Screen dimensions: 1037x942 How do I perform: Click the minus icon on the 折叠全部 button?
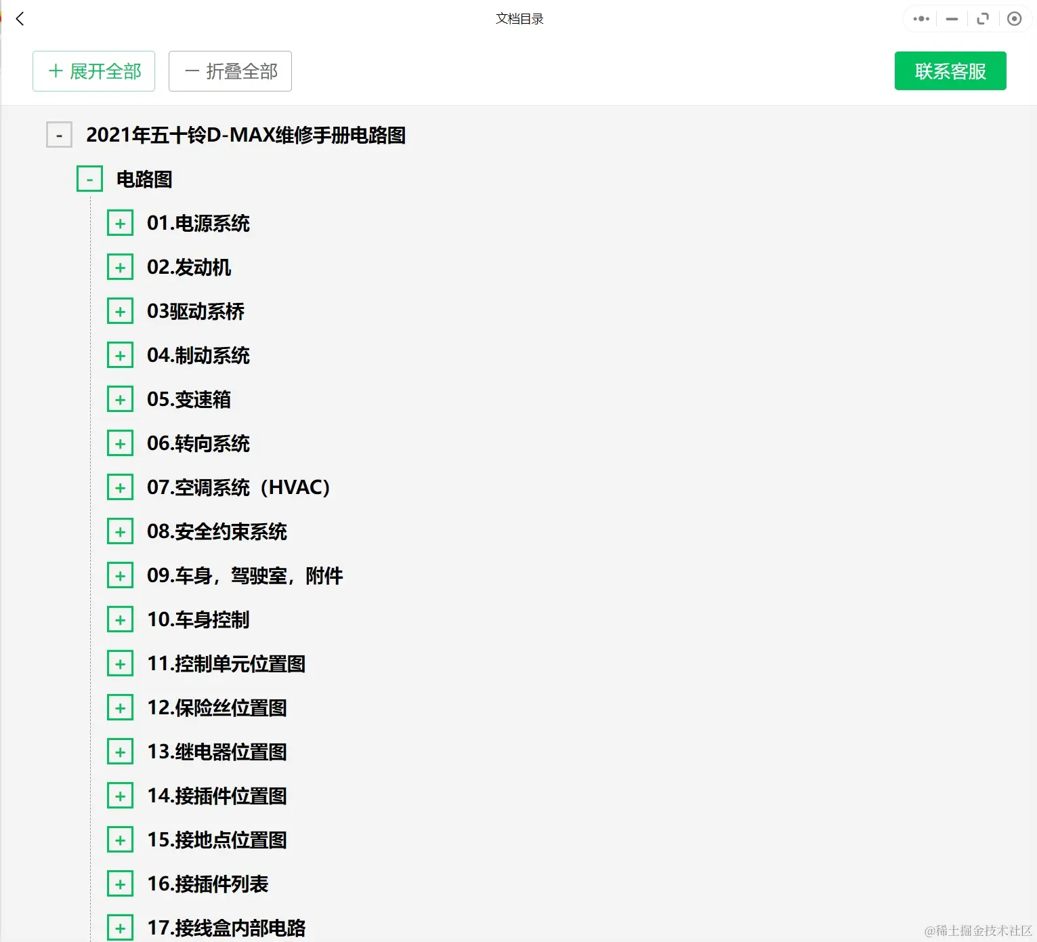point(192,70)
